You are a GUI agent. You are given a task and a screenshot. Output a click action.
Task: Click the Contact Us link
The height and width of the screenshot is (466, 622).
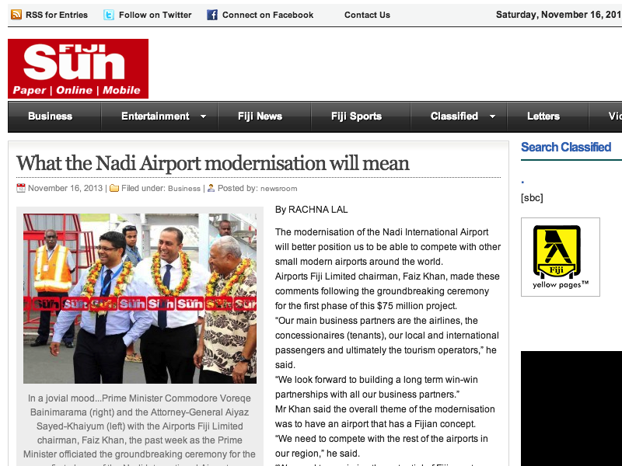[367, 15]
